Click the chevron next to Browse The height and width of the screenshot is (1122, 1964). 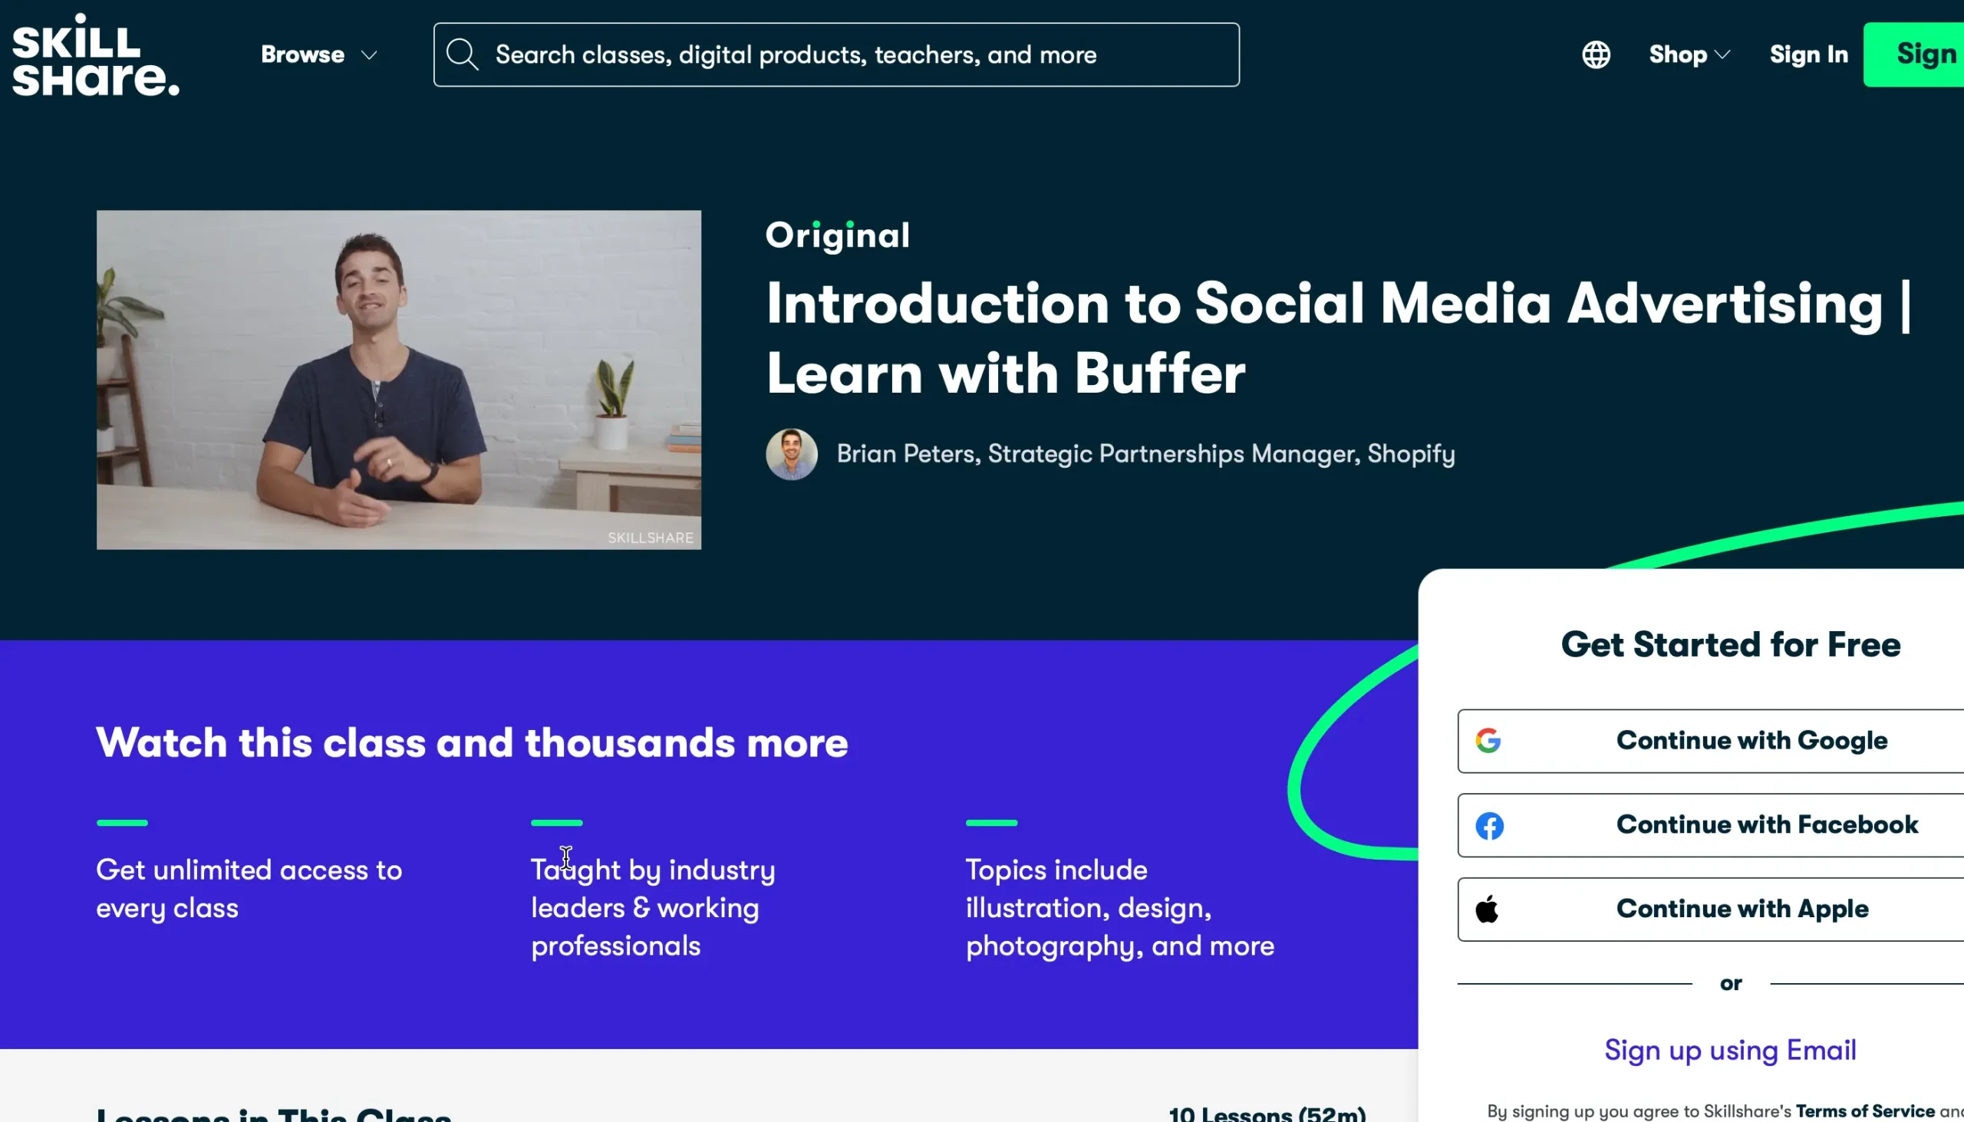(370, 55)
